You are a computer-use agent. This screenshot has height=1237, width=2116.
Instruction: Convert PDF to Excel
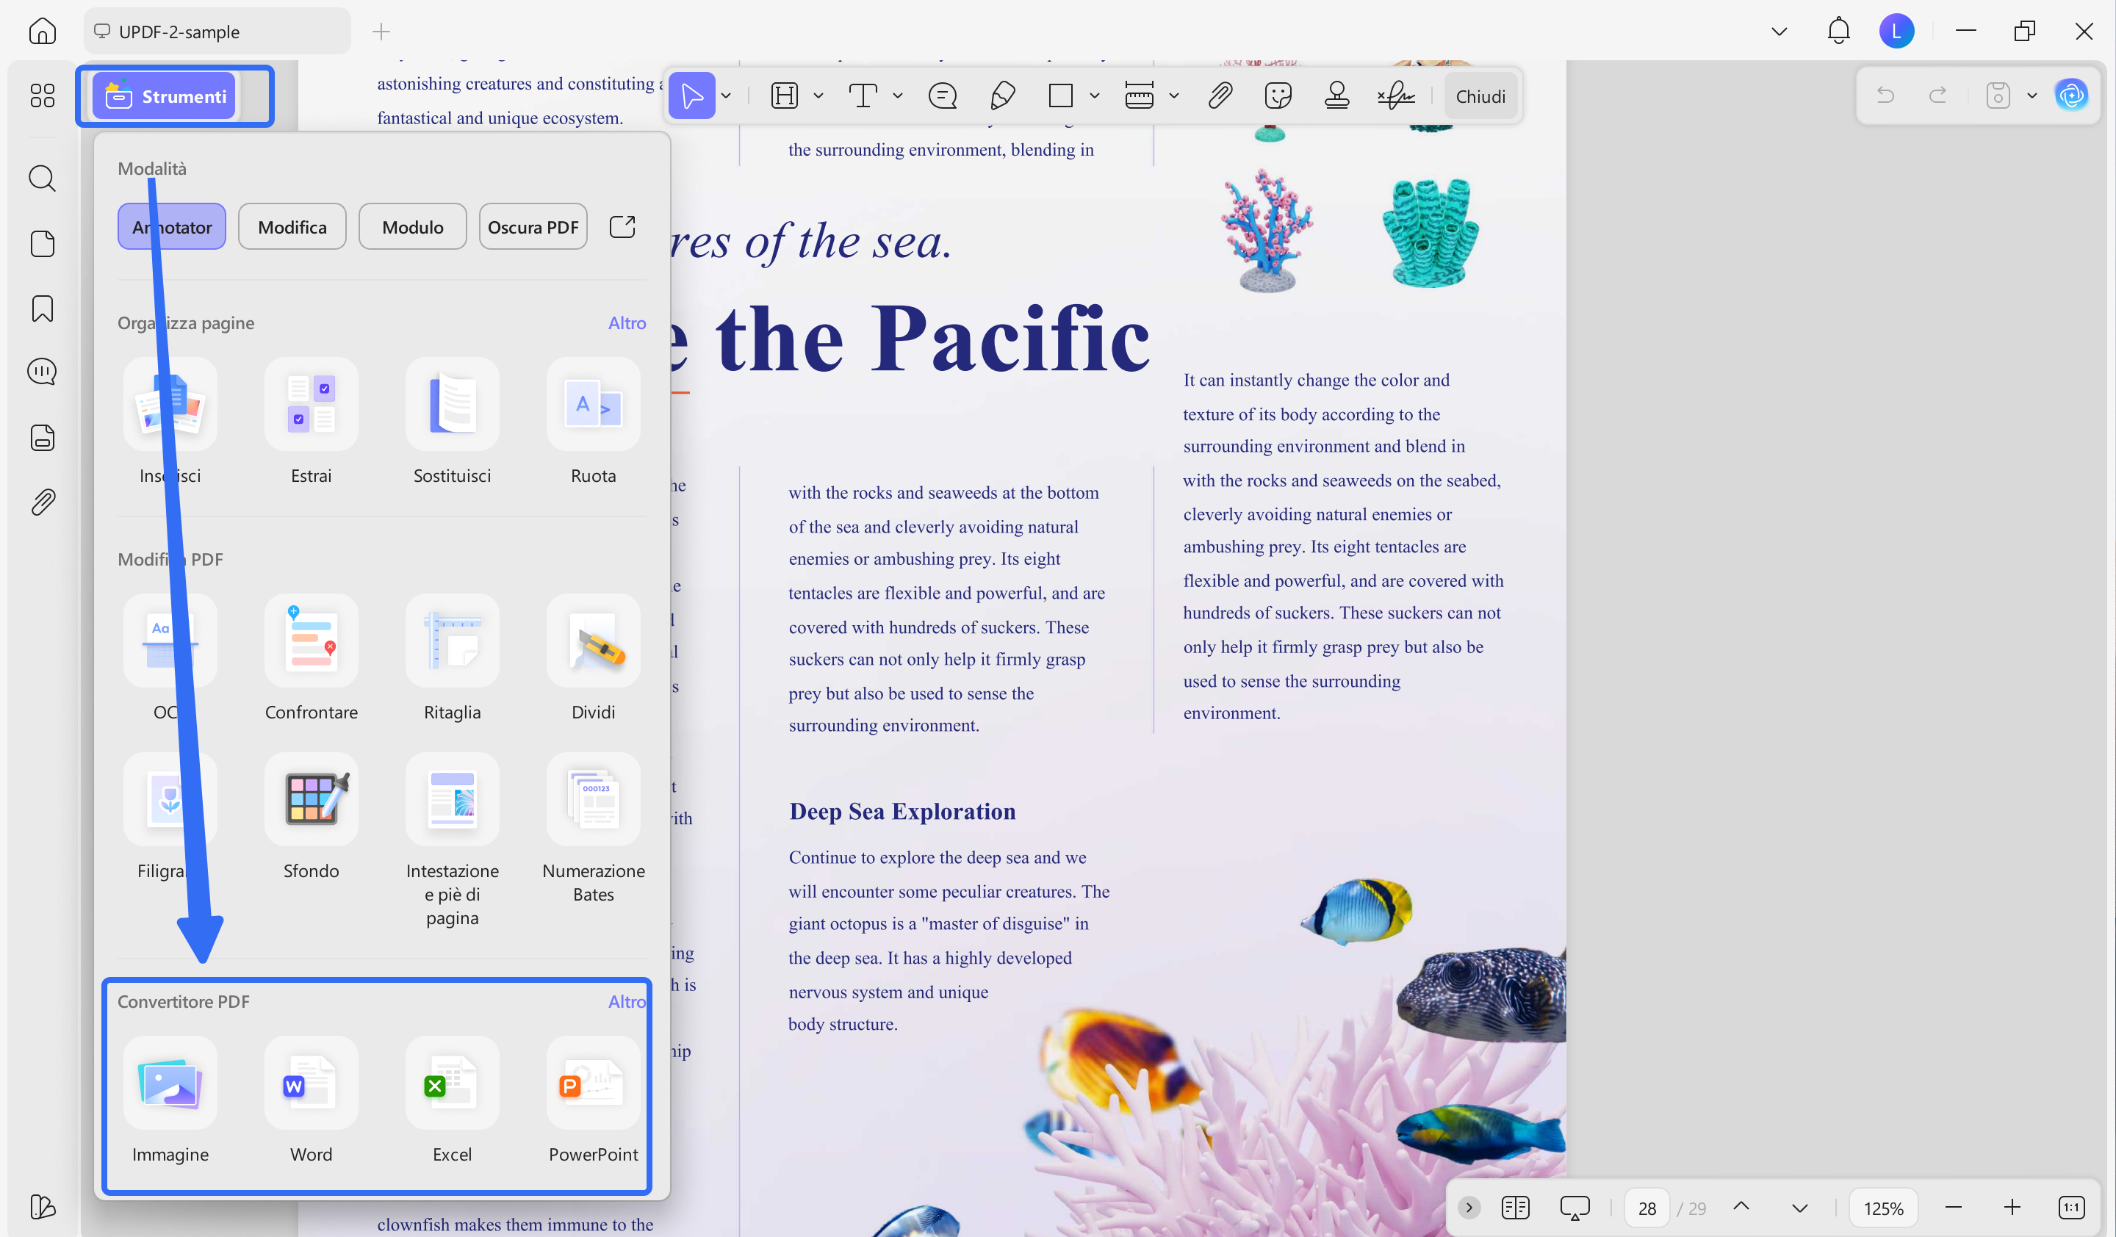click(x=453, y=1101)
